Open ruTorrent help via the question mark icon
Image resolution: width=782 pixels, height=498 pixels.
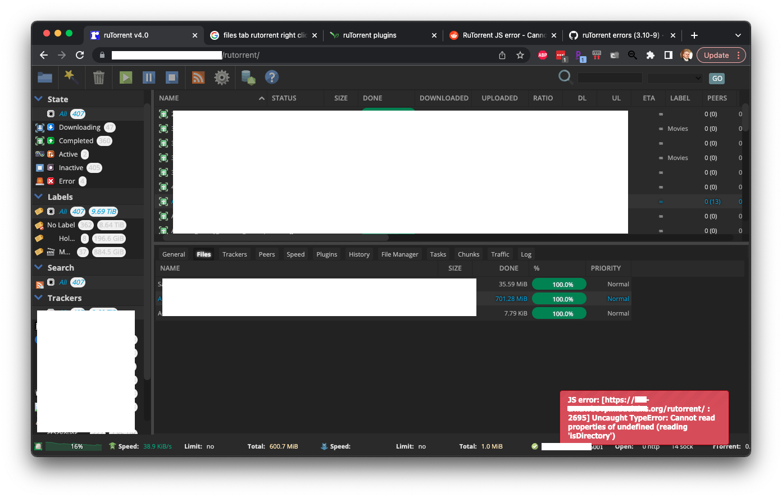click(272, 77)
